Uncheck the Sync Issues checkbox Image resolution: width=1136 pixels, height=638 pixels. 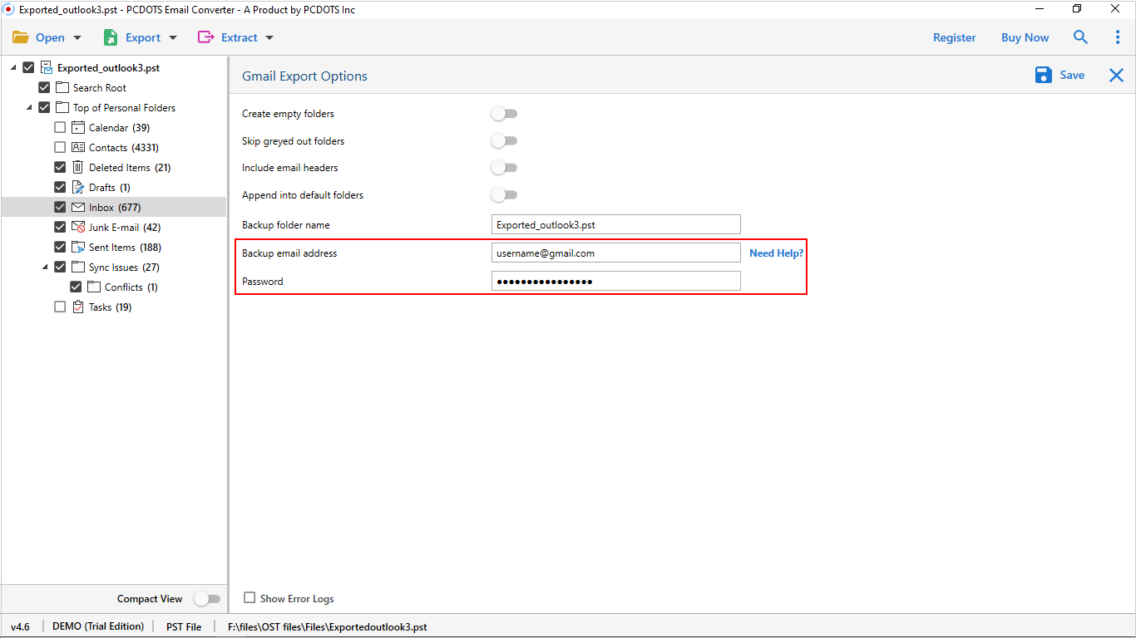point(60,267)
